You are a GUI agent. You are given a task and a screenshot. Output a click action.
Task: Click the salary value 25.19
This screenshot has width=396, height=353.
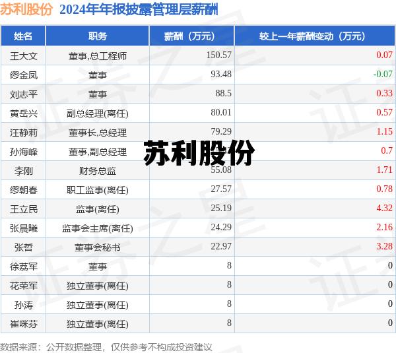tap(221, 208)
